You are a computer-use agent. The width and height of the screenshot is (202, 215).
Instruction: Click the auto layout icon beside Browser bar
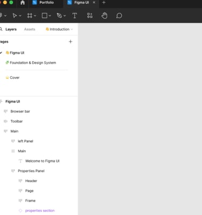coord(5,111)
